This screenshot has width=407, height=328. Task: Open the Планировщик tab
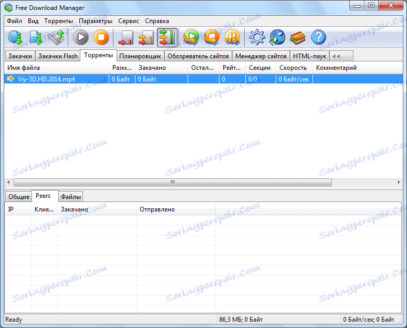coord(140,56)
